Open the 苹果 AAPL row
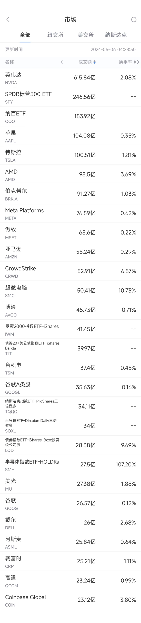The image size is (141, 623). tap(70, 136)
